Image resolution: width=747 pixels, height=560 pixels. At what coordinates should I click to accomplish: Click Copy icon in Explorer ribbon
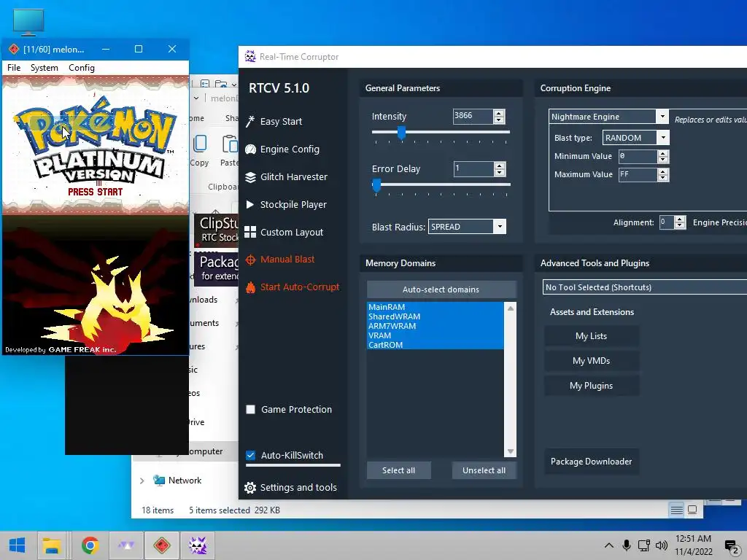pyautogui.click(x=200, y=144)
